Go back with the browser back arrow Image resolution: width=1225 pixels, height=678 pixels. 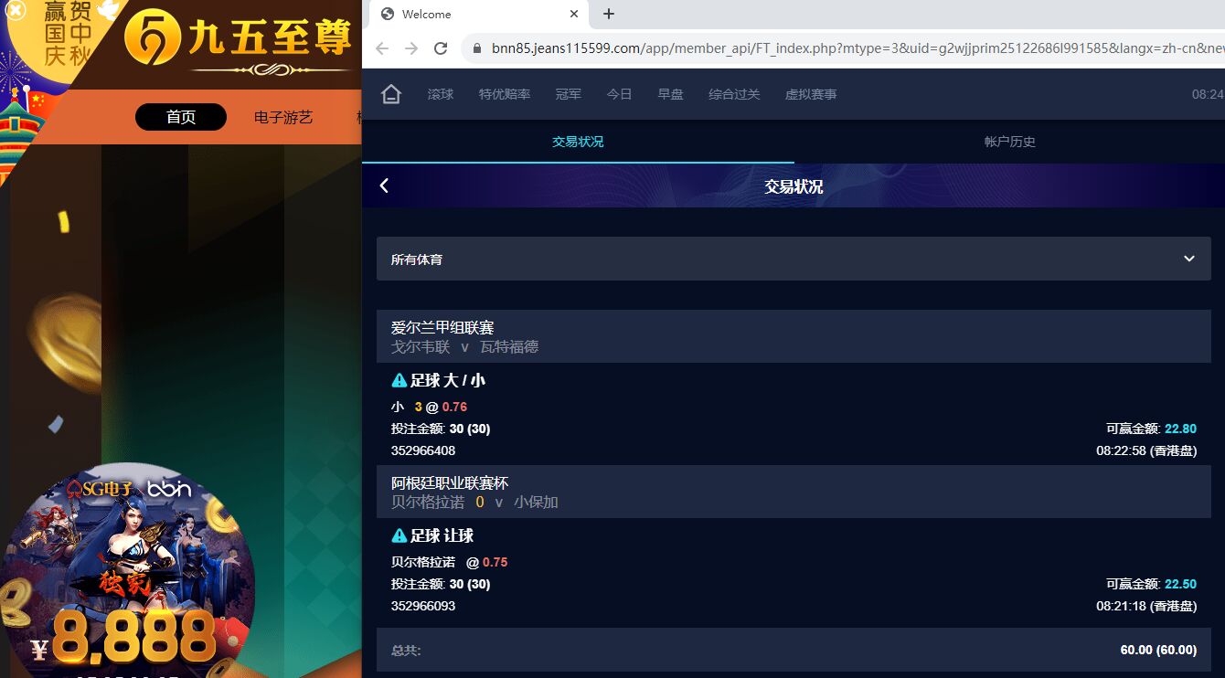pos(382,48)
